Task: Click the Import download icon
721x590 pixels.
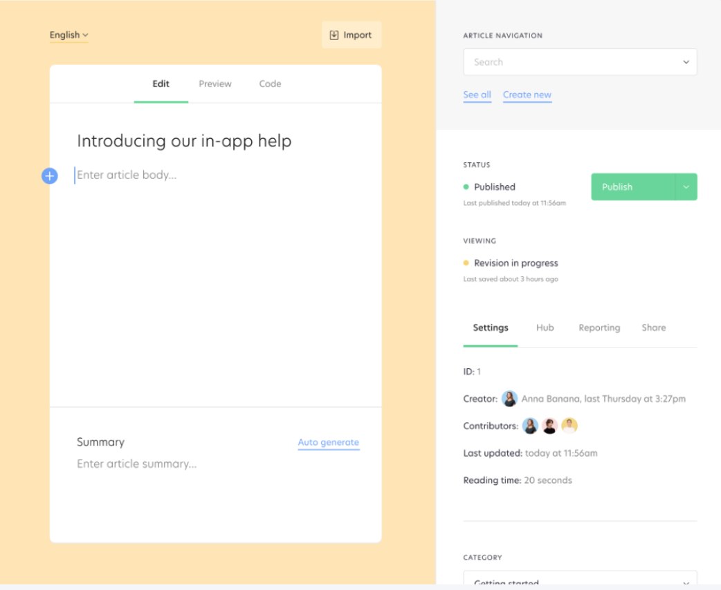Action: pyautogui.click(x=334, y=35)
